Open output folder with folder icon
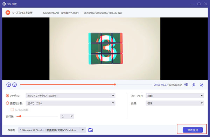The height and width of the screenshot is (137, 210). (x=91, y=130)
